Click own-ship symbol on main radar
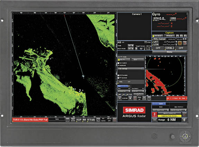The image size is (199, 147). tap(83, 76)
